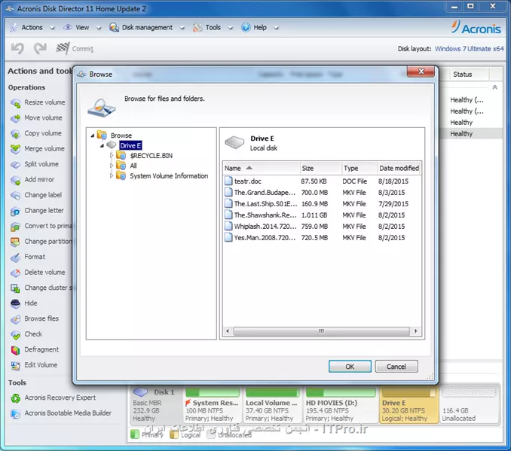Click Cancel in the Browse dialog
Screen dimensions: 511x451
click(x=396, y=367)
